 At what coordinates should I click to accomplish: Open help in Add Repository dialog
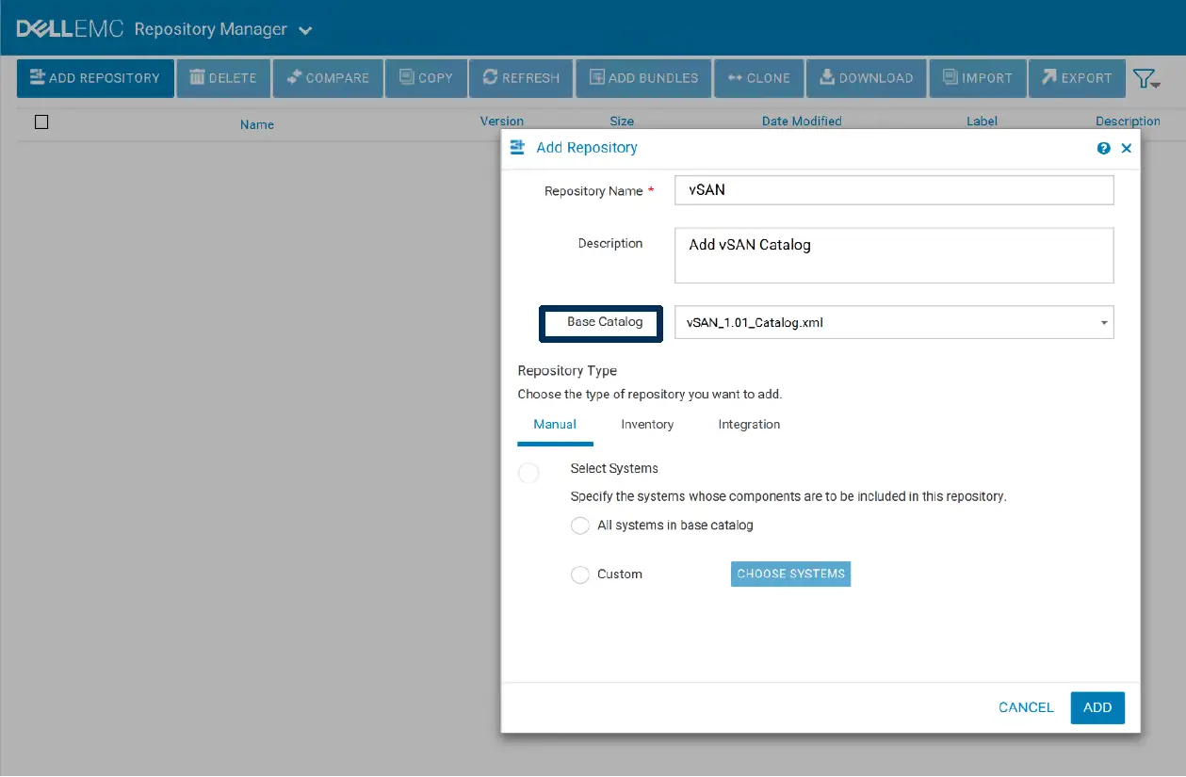click(1103, 148)
